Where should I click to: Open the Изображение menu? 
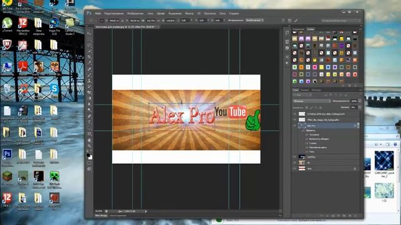pyautogui.click(x=135, y=13)
